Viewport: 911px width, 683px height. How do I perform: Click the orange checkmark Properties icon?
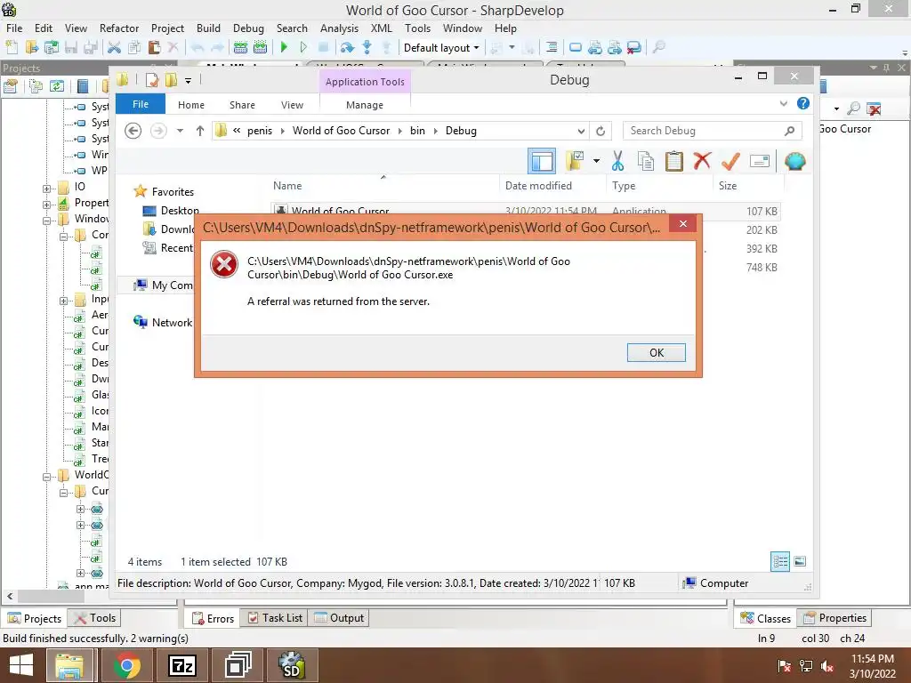730,161
